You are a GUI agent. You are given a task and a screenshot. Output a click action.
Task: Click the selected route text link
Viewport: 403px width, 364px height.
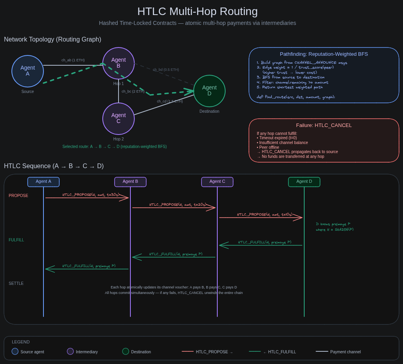click(x=114, y=146)
